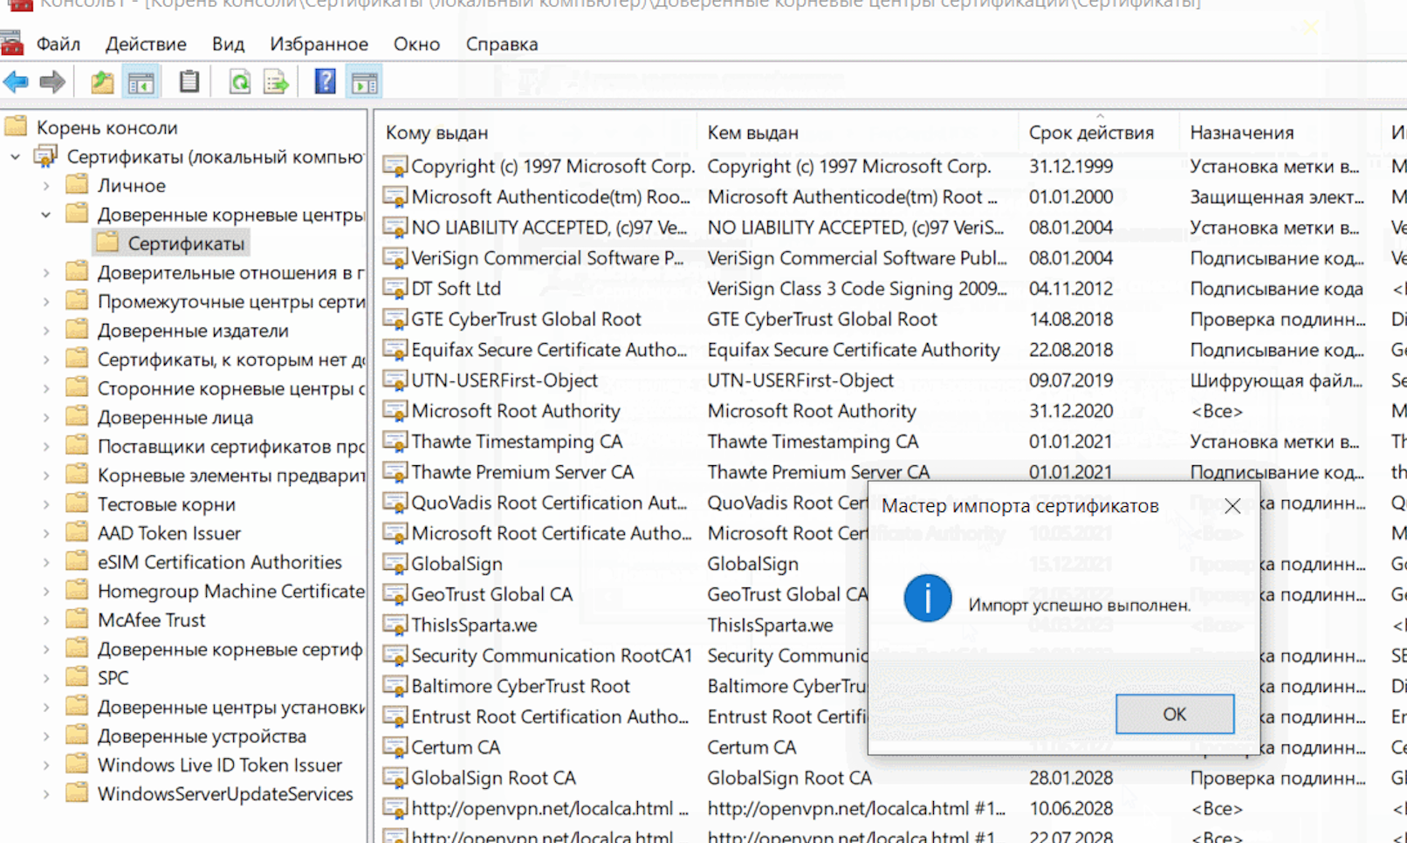Select GlobalSign Root CA certificate
Viewport: 1407px width, 843px height.
coord(493,778)
